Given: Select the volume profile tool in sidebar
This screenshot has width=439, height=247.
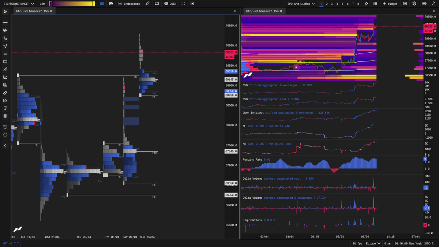Looking at the screenshot, I should pos(5,85).
